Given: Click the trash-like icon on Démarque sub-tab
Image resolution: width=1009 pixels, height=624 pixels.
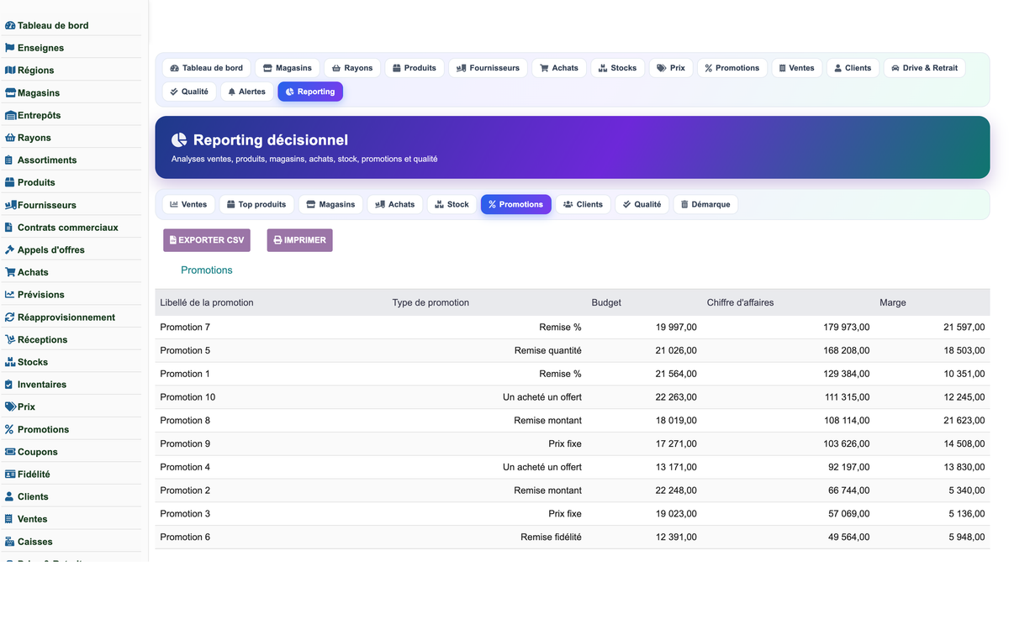Looking at the screenshot, I should [x=684, y=204].
